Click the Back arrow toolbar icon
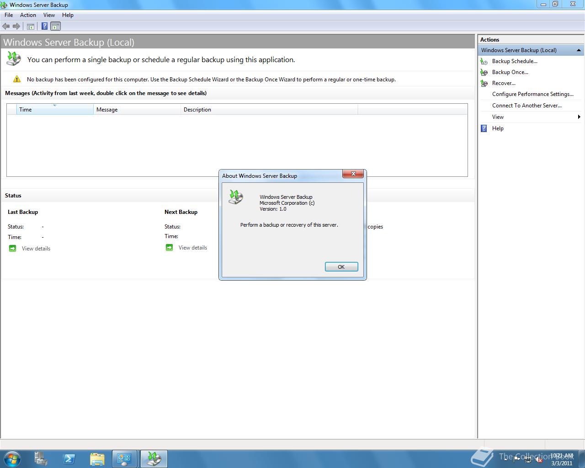This screenshot has height=468, width=585. tap(6, 27)
